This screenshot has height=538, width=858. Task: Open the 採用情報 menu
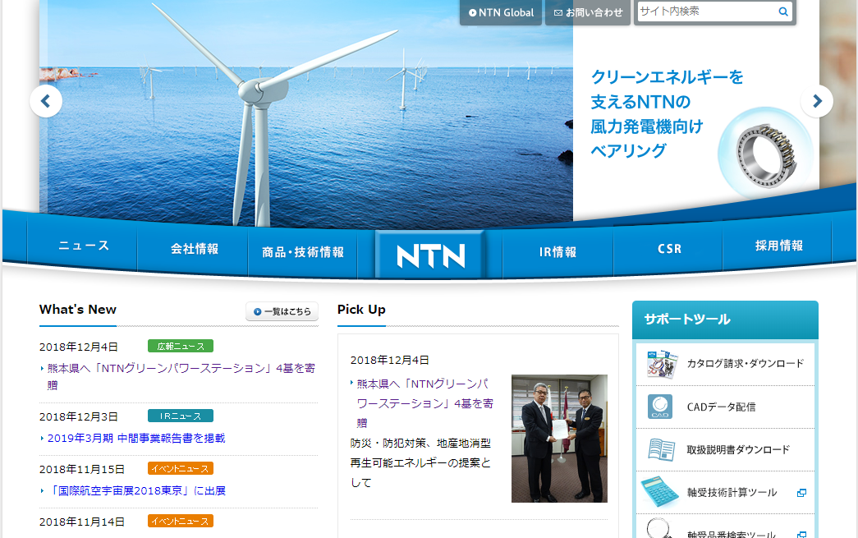pos(778,246)
